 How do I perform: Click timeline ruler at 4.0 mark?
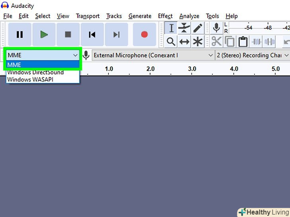pyautogui.click(x=234, y=69)
